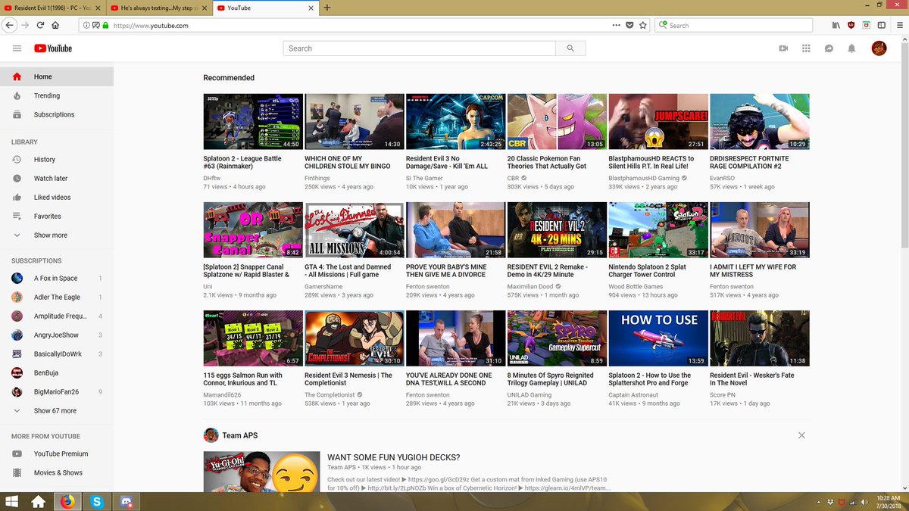Play the Splatoon 2 League Battle #63 thumbnail
The height and width of the screenshot is (511, 909).
pos(253,122)
